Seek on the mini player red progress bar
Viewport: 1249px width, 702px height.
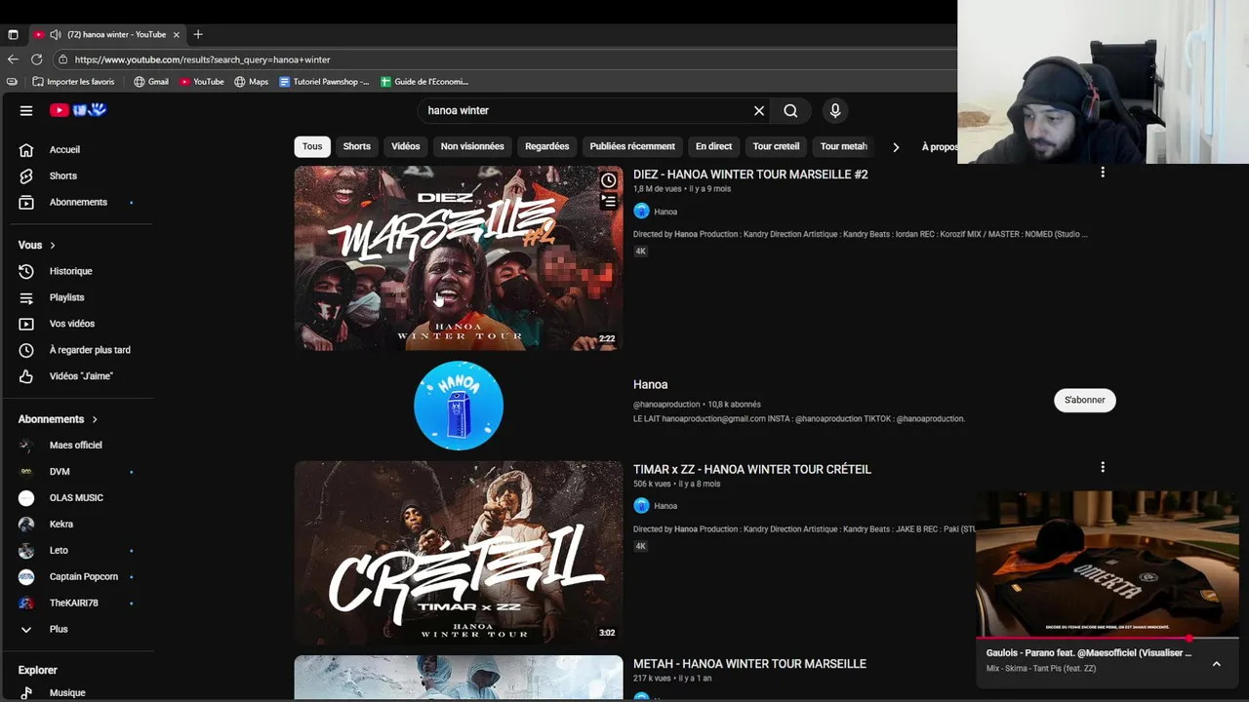(1108, 639)
